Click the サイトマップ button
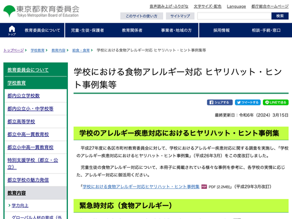This screenshot has width=292, height=219. coord(180,16)
